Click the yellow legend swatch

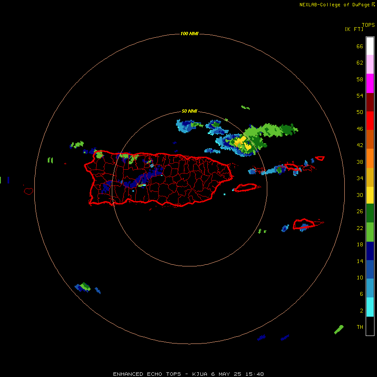pyautogui.click(x=370, y=195)
